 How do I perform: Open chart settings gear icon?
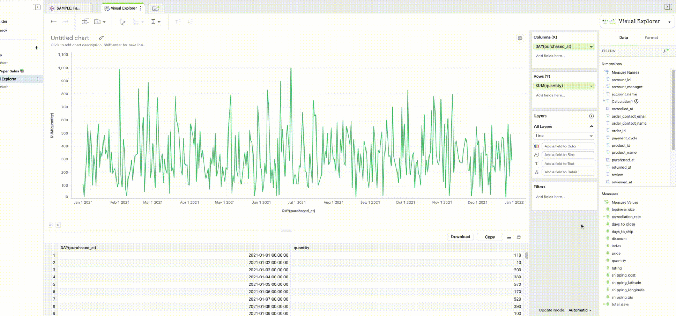point(520,38)
